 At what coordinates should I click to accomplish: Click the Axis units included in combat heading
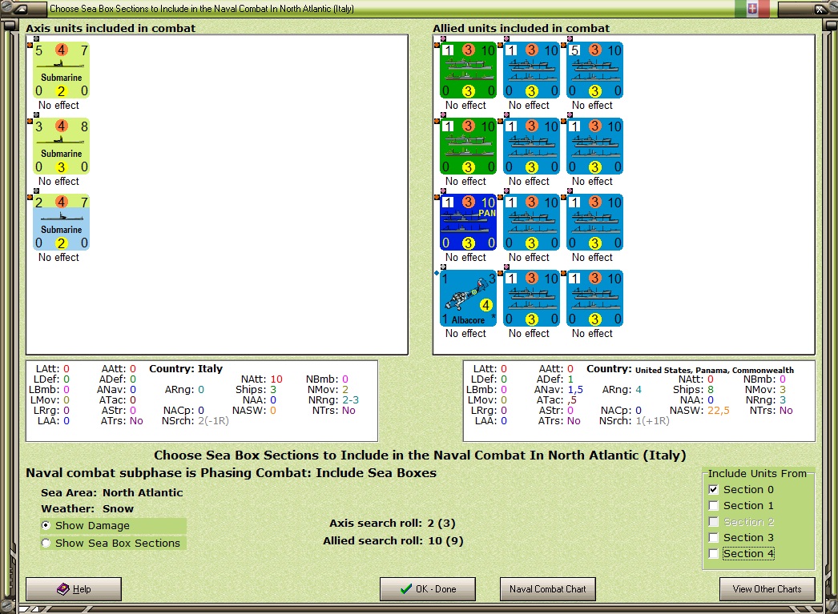[x=111, y=28]
